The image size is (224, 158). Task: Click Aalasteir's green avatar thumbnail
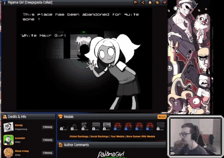(x=8, y=140)
